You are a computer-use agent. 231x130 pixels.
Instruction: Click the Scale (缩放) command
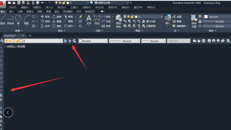click(x=57, y=26)
